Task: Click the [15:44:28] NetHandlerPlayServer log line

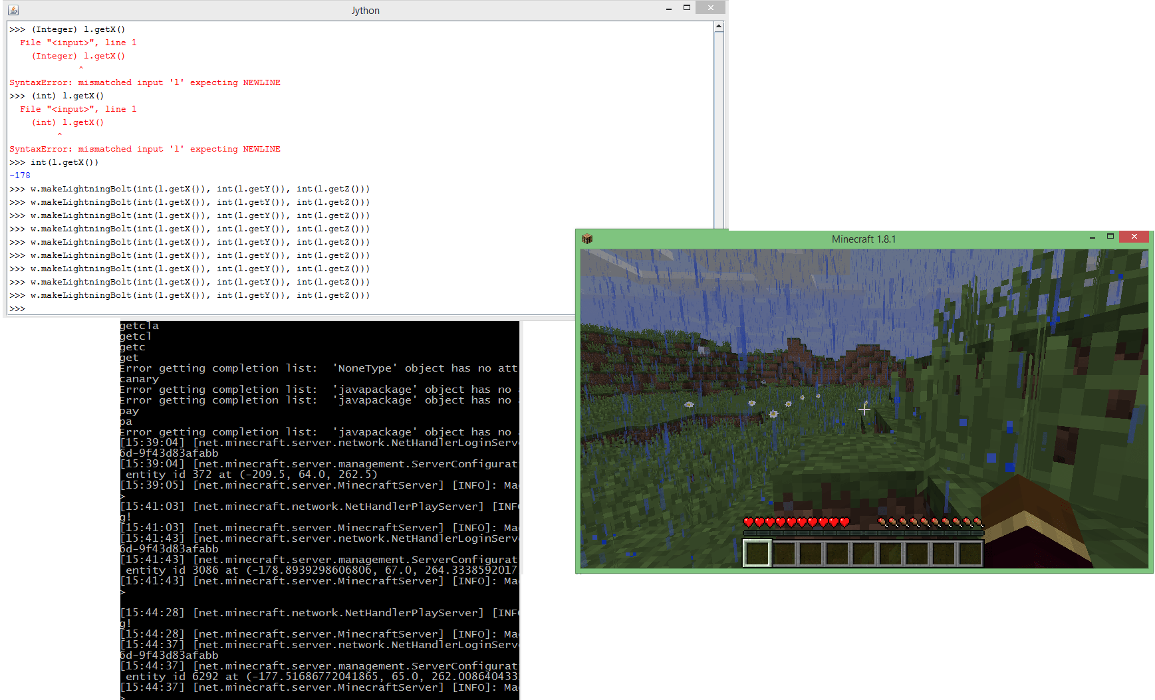Action: [319, 613]
